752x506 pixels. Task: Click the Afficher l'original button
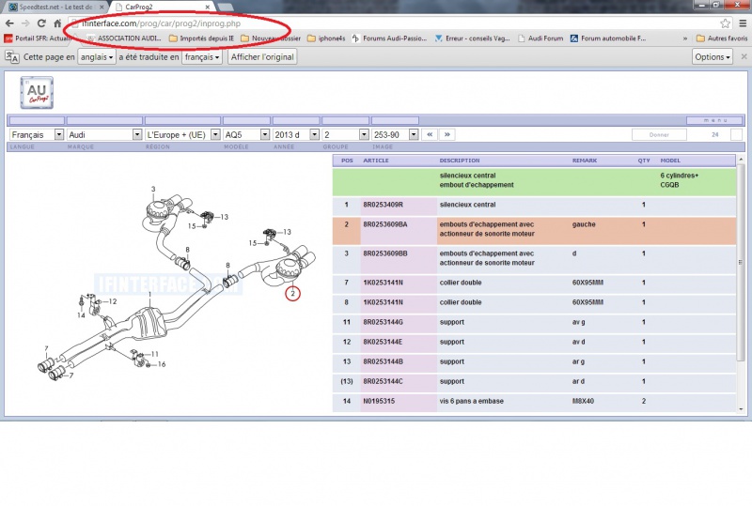(x=262, y=57)
